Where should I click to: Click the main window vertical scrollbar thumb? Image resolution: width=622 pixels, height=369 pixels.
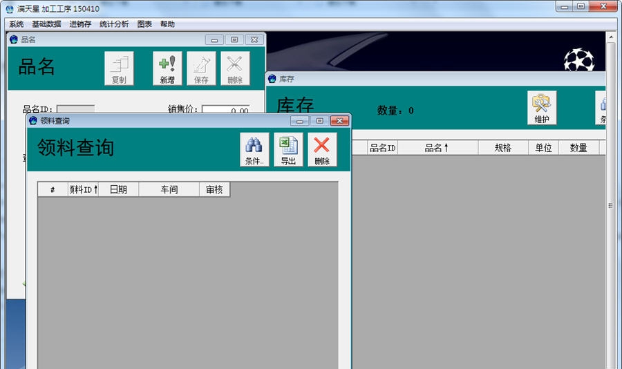[611, 205]
